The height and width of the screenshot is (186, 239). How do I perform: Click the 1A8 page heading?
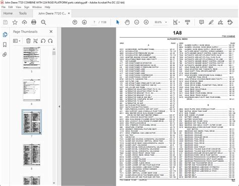click(x=177, y=33)
